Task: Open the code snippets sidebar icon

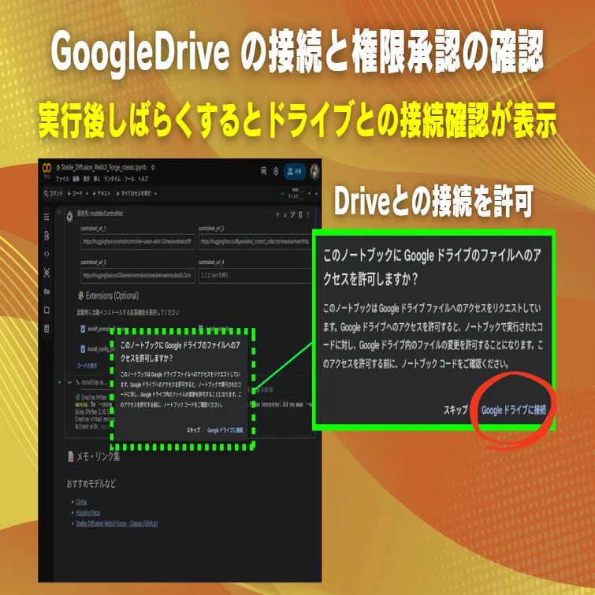Action: 46,254
